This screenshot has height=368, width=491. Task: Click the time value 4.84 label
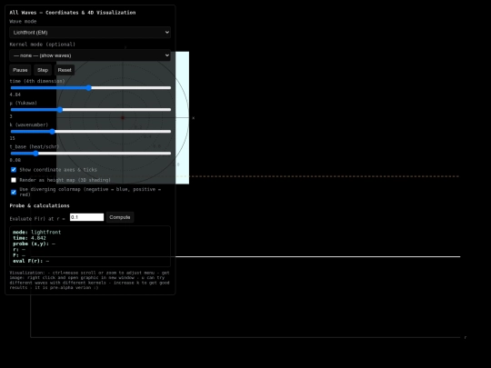click(15, 94)
